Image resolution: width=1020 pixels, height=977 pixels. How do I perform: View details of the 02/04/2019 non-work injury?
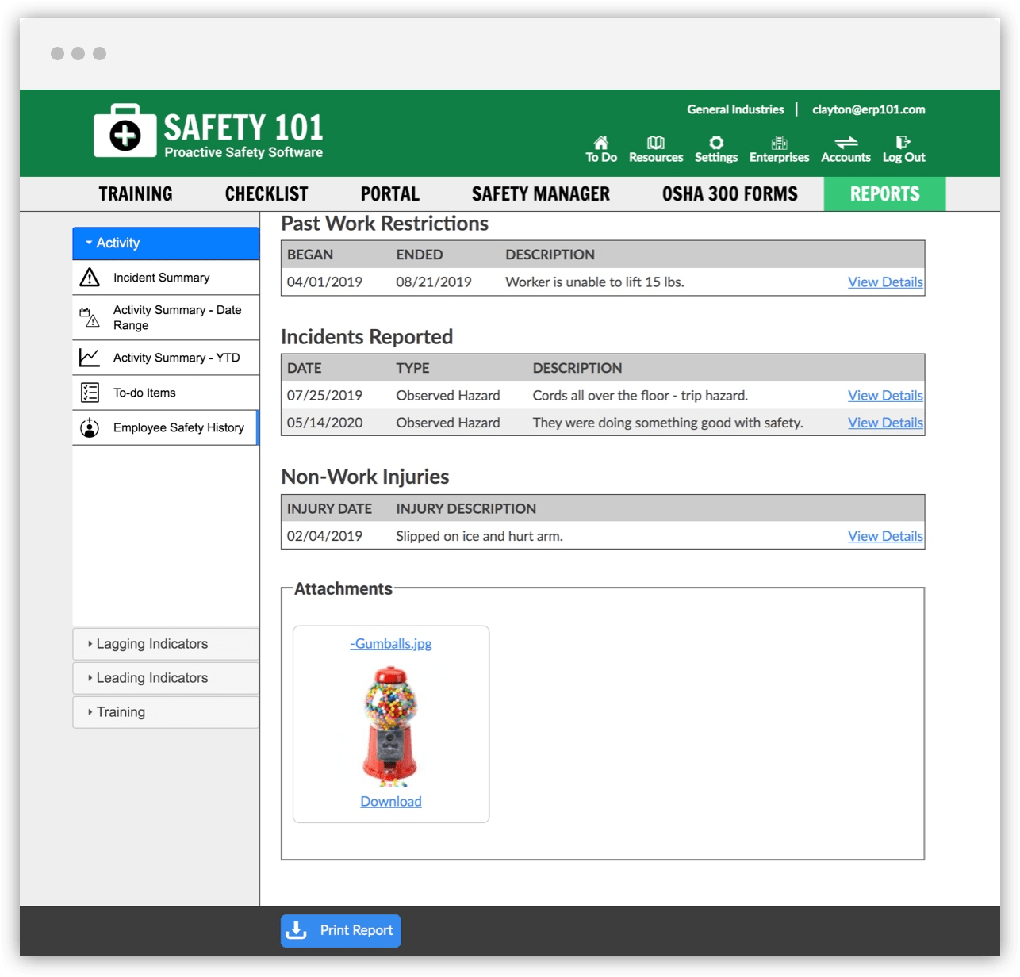point(885,537)
